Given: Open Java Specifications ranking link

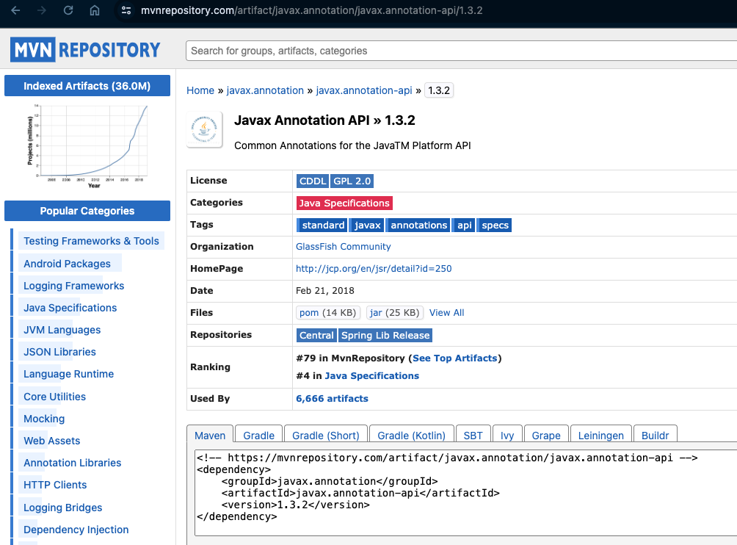Looking at the screenshot, I should click(x=371, y=376).
